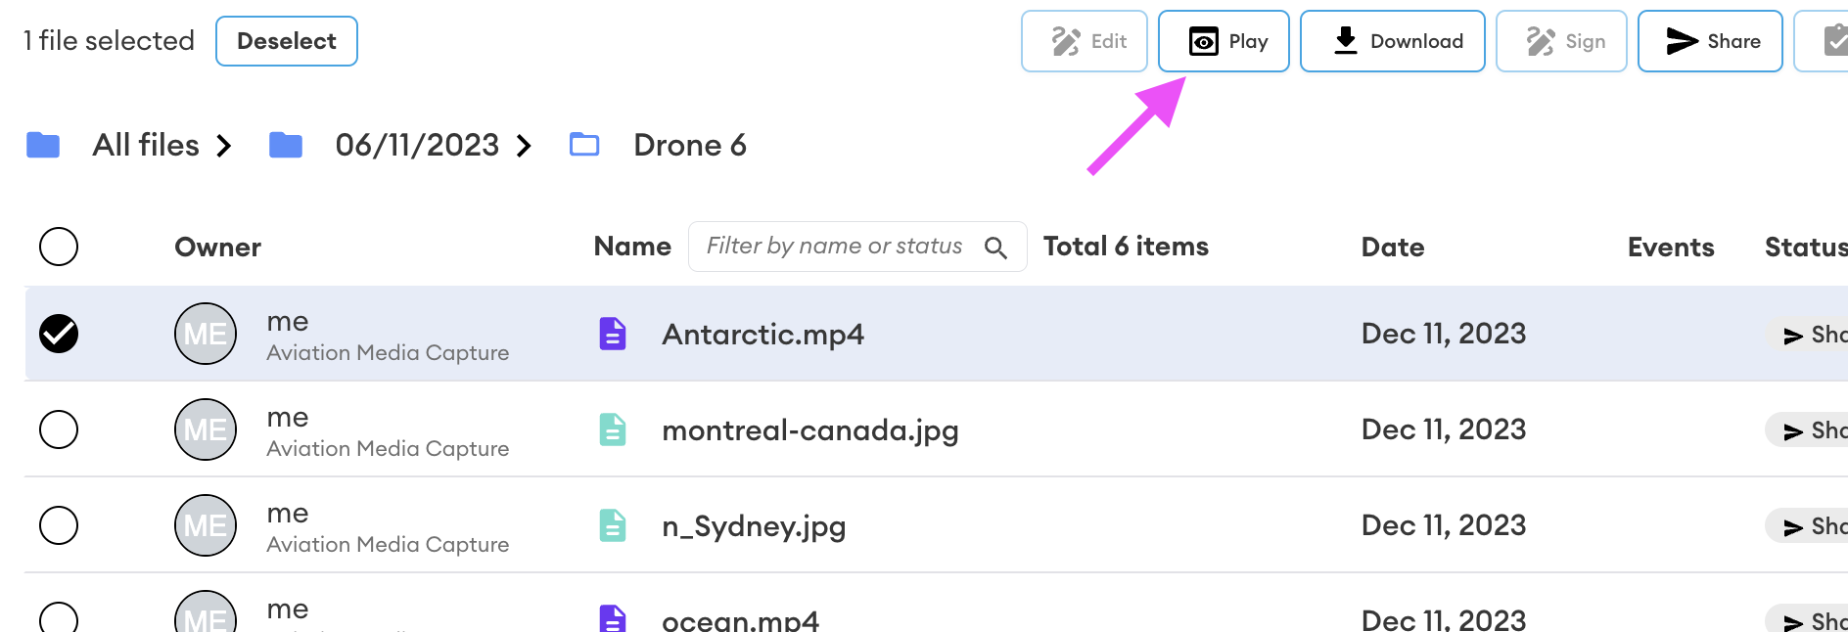1848x632 pixels.
Task: Click Dec 11, 2023 date of montreal-canada.jpg
Action: point(1444,429)
